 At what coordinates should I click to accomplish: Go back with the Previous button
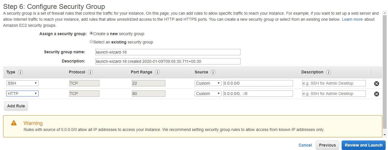(x=327, y=145)
